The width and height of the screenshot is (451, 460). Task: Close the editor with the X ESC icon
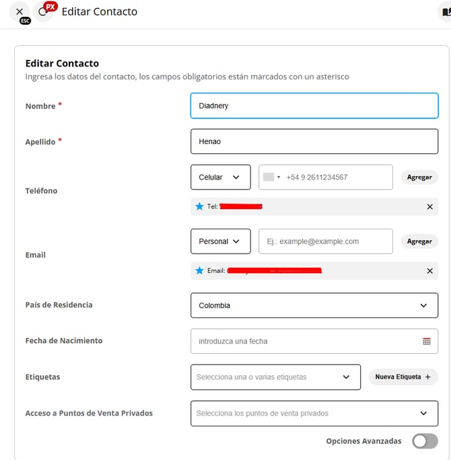20,12
